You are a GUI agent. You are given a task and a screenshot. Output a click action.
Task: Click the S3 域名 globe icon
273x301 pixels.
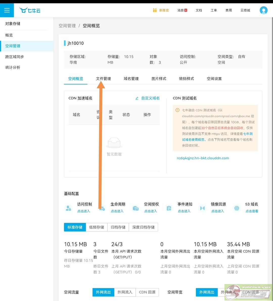coord(237,208)
